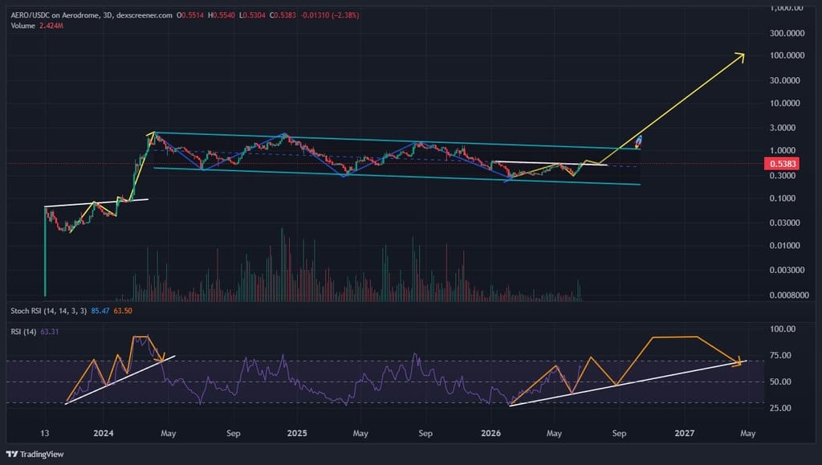Click the 0.1000 price axis label
This screenshot has height=465, width=822.
point(783,198)
